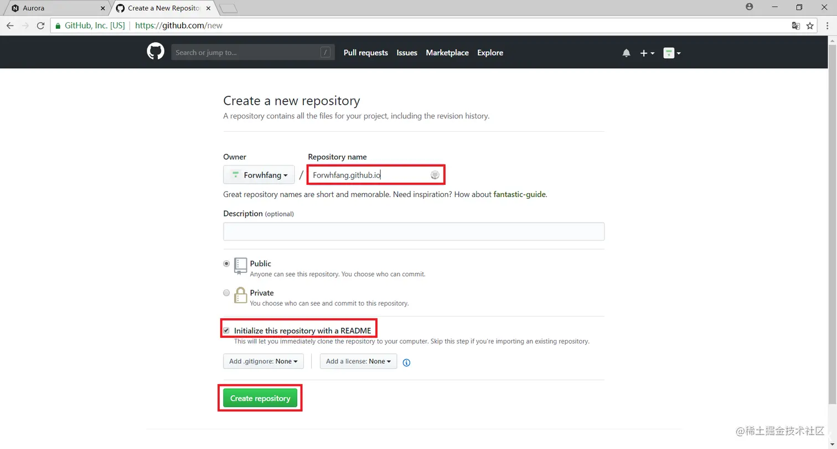Click the green secure padlock icon
Screen dimensions: 837x449
(58, 25)
